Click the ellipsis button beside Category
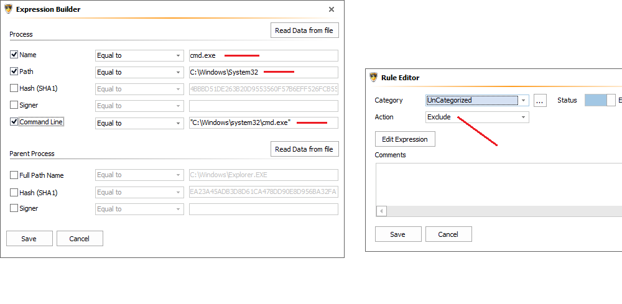 click(540, 100)
